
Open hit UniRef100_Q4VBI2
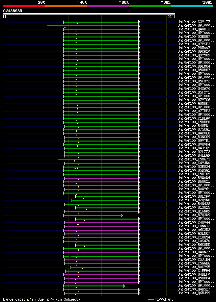194,29
